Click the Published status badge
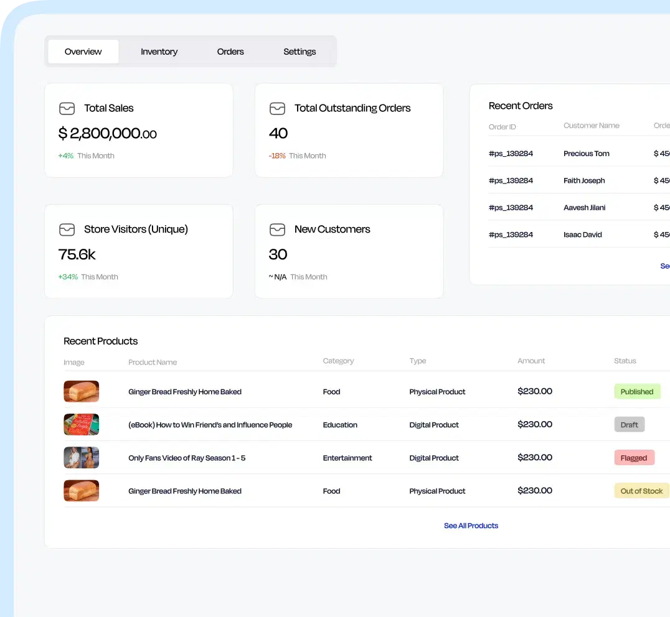Image resolution: width=670 pixels, height=617 pixels. (636, 392)
